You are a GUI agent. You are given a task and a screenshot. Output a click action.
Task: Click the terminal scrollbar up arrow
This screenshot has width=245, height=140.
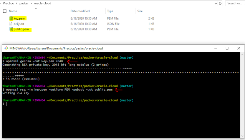point(242,55)
